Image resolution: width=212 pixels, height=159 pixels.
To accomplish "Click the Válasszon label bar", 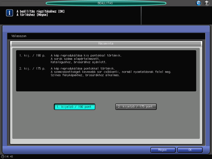I will tap(106, 36).
